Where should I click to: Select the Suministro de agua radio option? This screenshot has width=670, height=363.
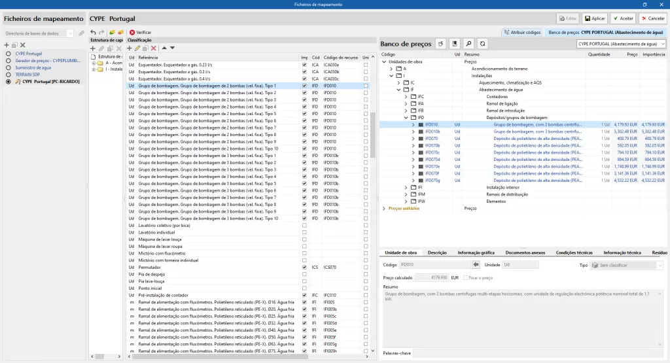click(8, 67)
